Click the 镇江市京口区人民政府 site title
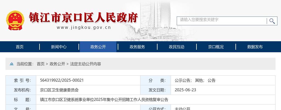Screen dimensions: 281x110 click(84, 17)
